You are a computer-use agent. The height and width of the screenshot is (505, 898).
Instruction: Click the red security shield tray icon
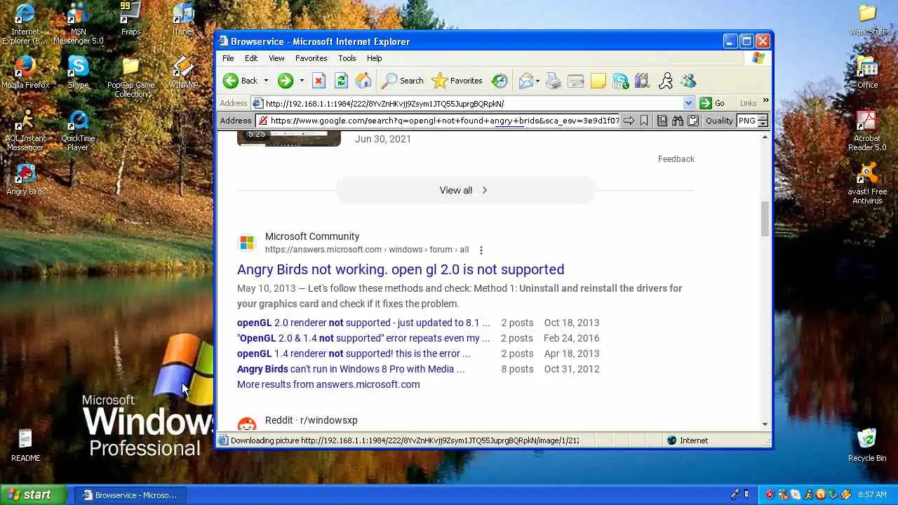tap(770, 494)
